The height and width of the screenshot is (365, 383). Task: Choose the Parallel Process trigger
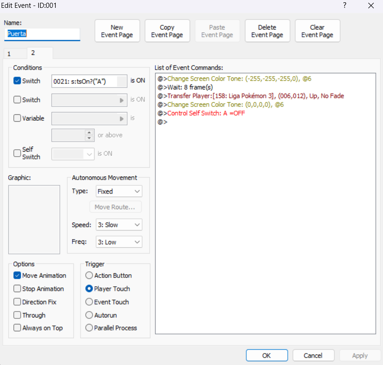click(89, 328)
